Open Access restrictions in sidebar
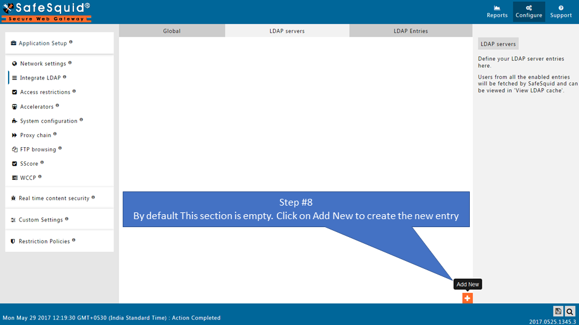This screenshot has height=325, width=579. (x=45, y=92)
